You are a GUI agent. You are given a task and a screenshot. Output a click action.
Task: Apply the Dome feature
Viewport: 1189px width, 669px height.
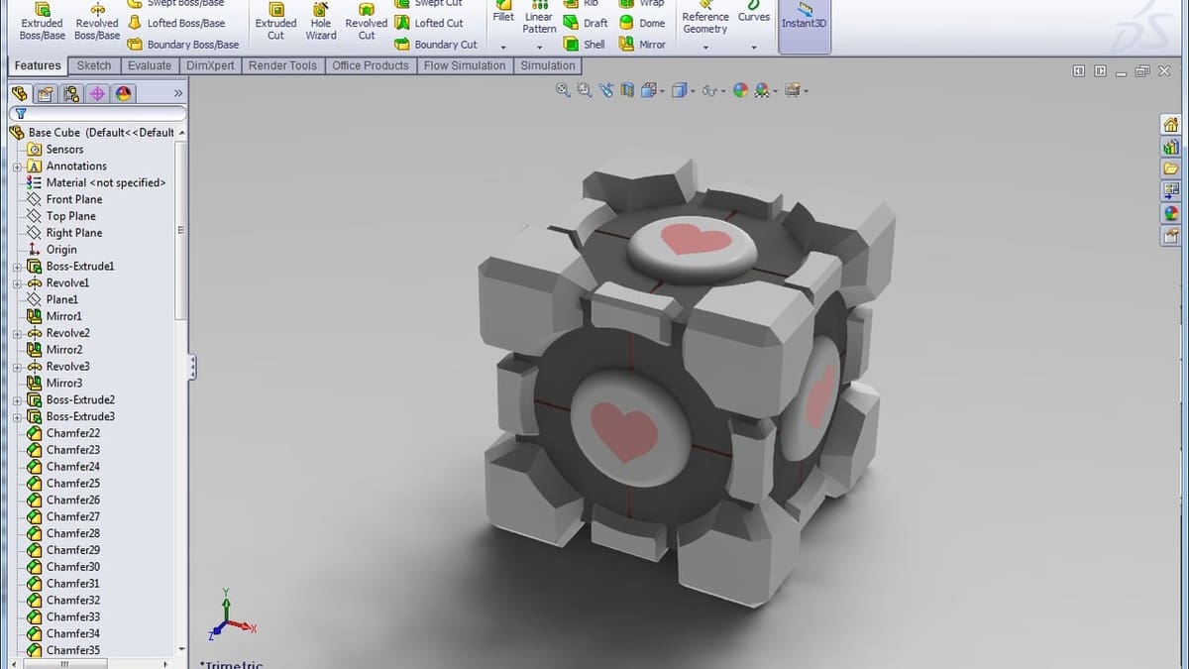641,23
